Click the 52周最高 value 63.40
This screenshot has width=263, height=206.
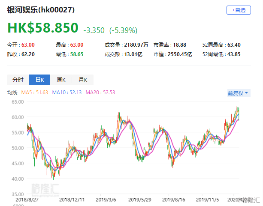(x=234, y=45)
